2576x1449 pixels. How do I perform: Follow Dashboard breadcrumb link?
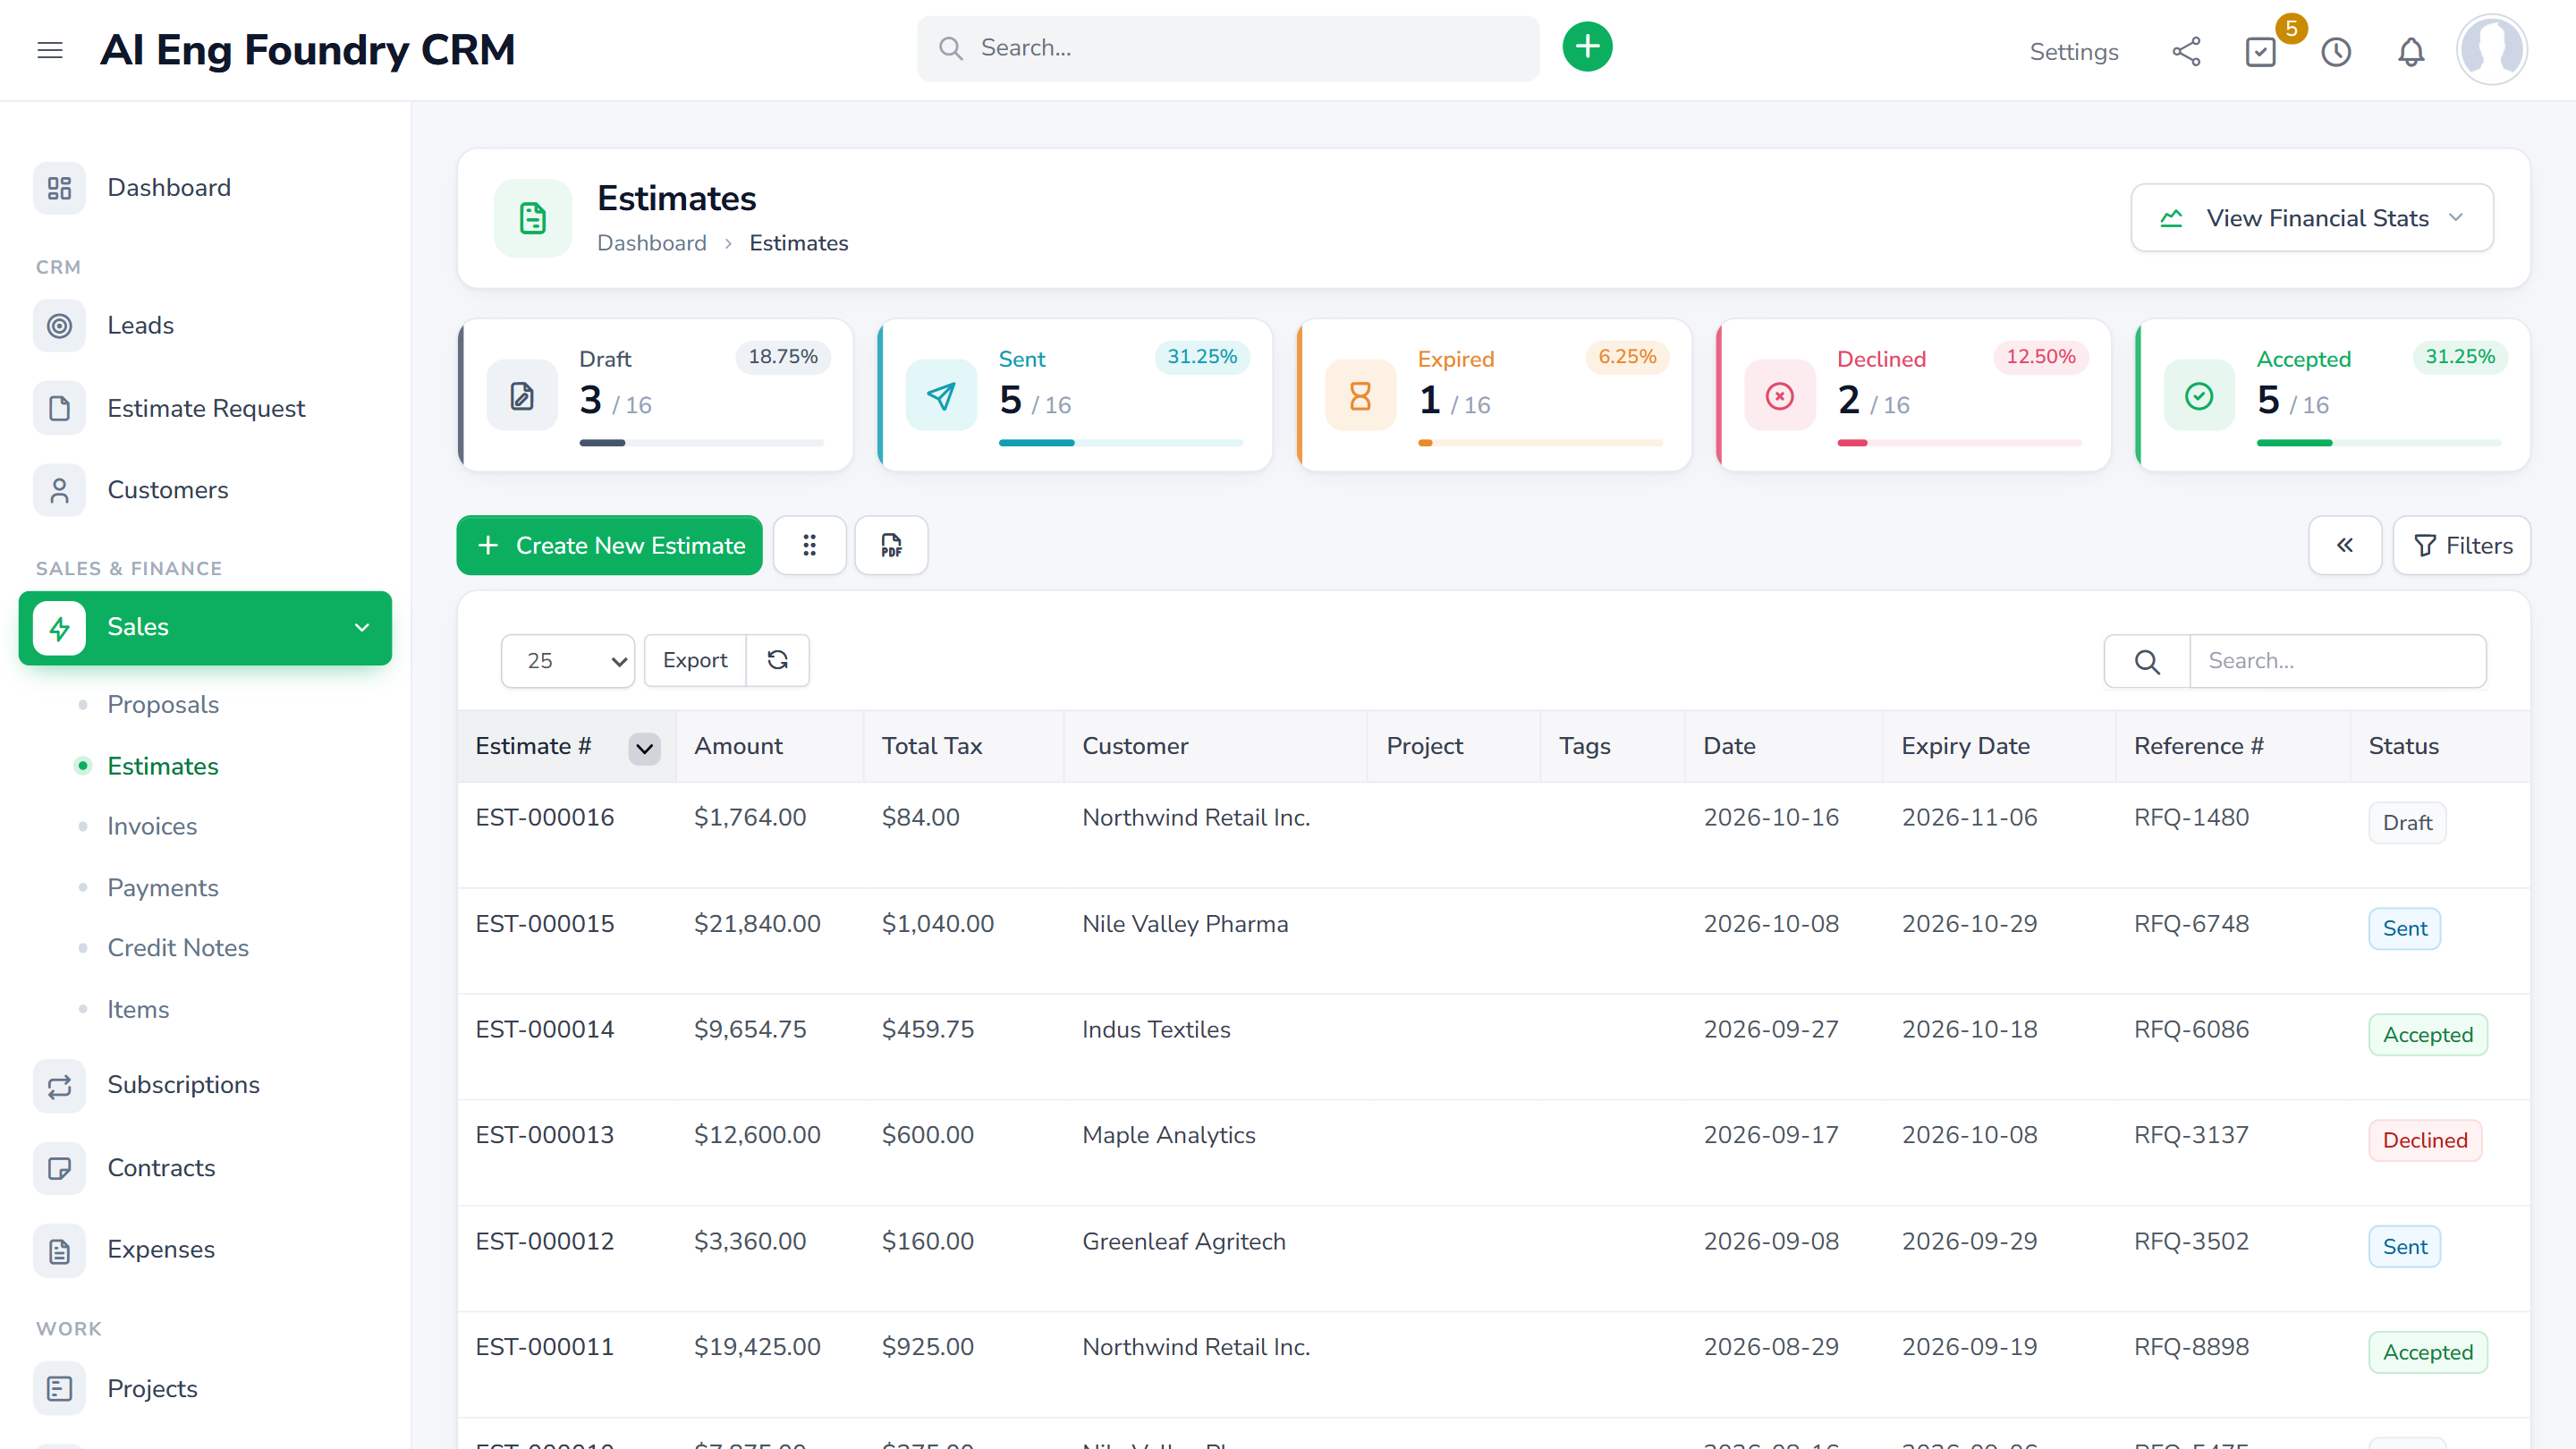651,243
